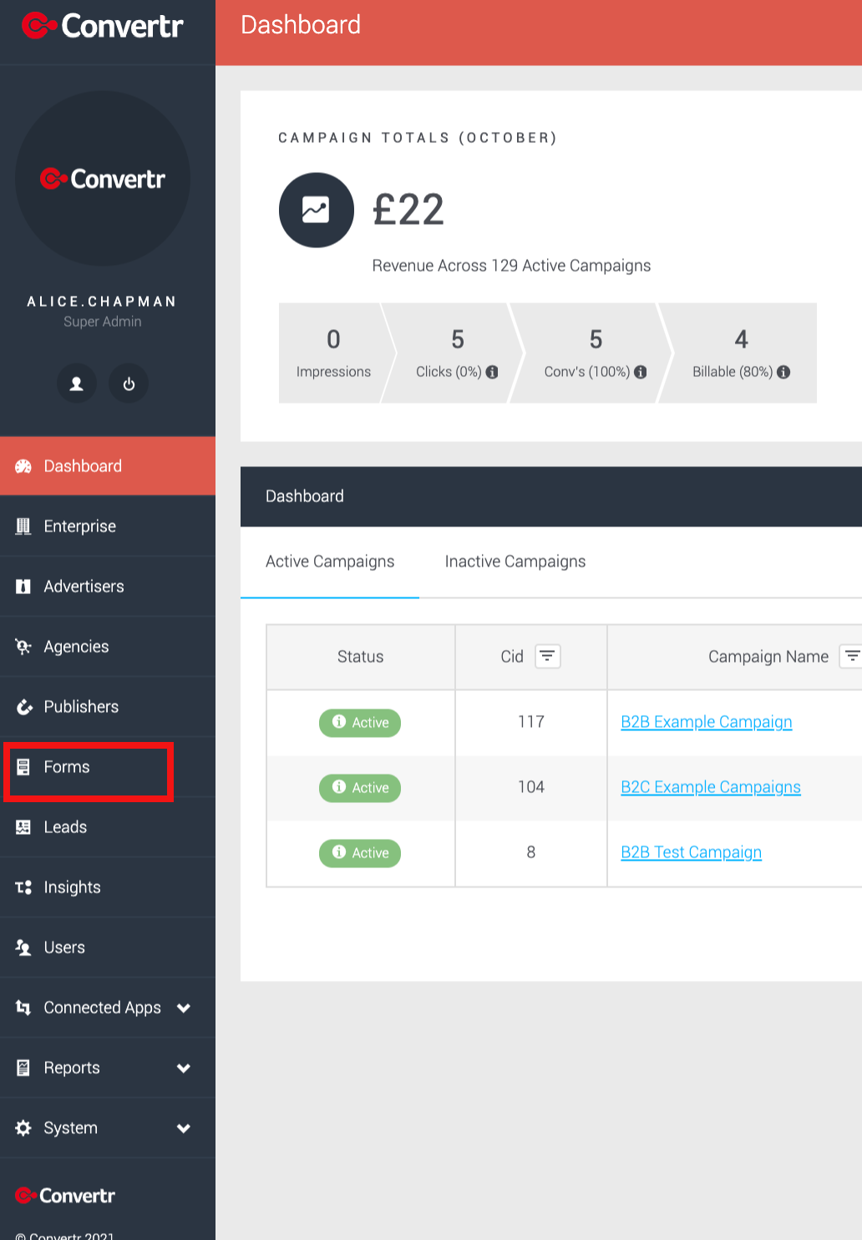The height and width of the screenshot is (1240, 862).
Task: Click the circular Convertr avatar image
Action: [x=103, y=178]
